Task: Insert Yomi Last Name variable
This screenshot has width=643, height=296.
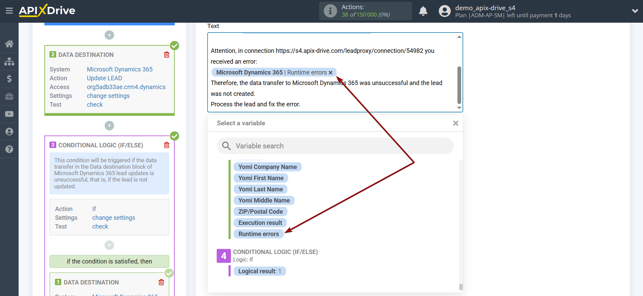Action: (260, 189)
